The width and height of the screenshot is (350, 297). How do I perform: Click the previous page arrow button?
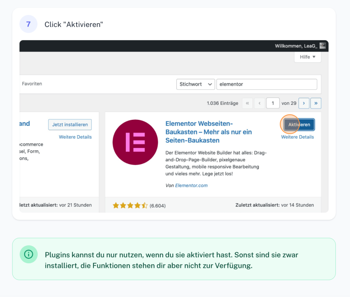[259, 103]
